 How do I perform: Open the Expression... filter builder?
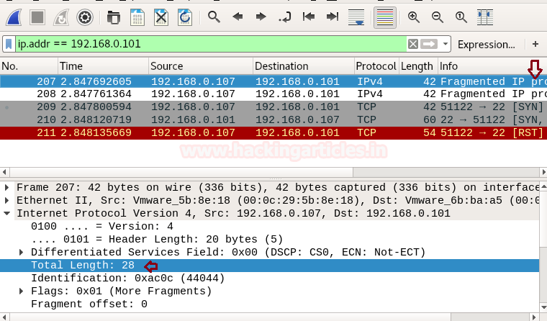(487, 45)
